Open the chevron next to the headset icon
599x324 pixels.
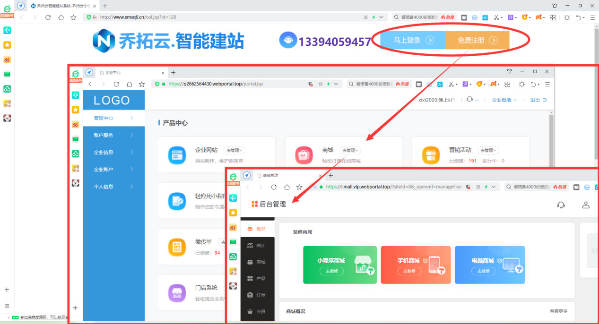(x=477, y=100)
